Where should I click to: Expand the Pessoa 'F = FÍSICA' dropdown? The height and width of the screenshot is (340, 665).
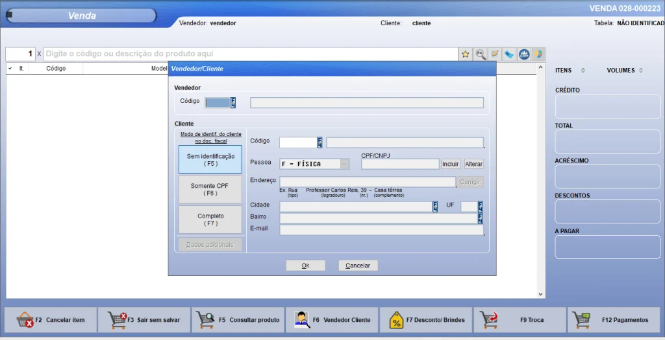(x=344, y=164)
